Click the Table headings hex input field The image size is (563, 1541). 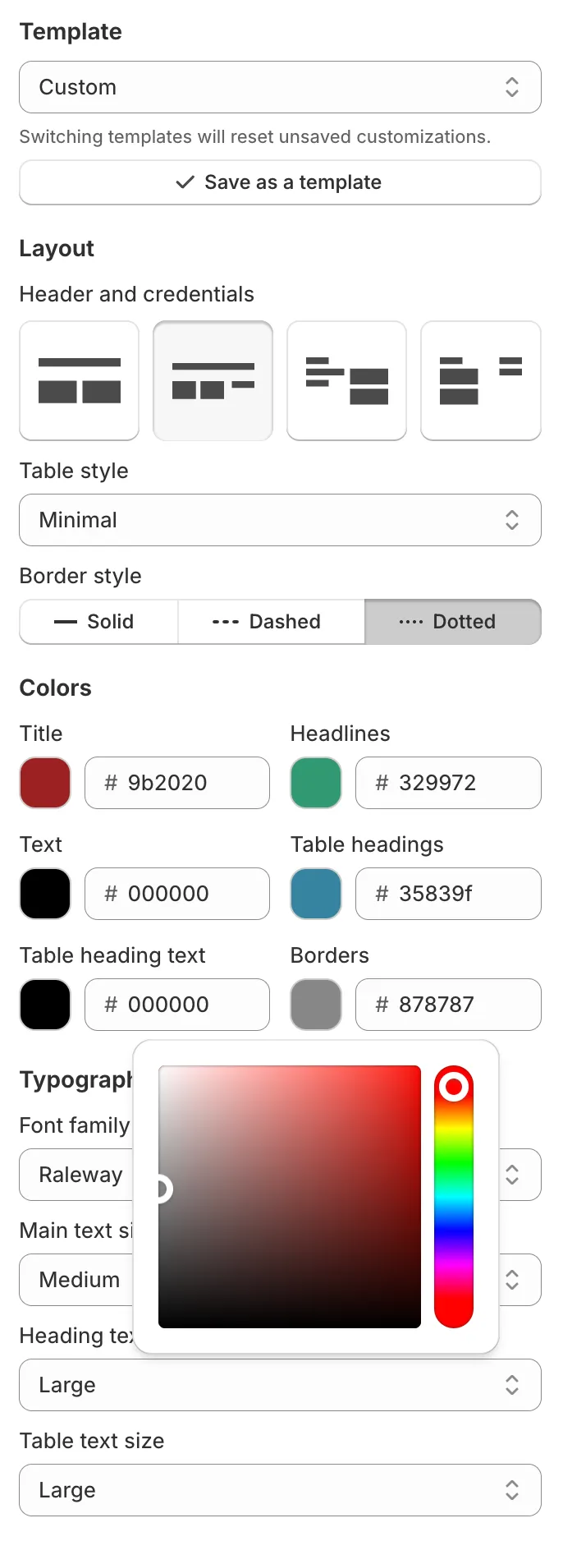point(448,894)
